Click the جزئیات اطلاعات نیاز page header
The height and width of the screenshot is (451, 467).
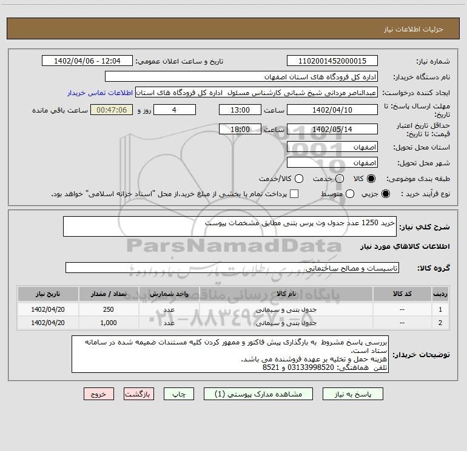tap(413, 29)
